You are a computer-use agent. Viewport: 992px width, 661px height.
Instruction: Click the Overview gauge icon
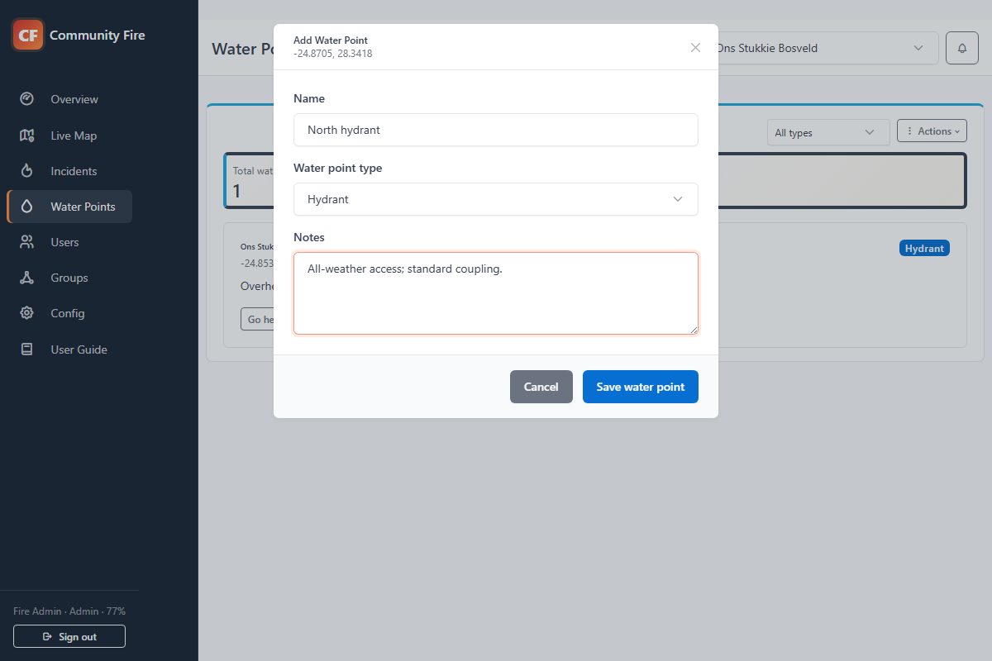pyautogui.click(x=26, y=99)
